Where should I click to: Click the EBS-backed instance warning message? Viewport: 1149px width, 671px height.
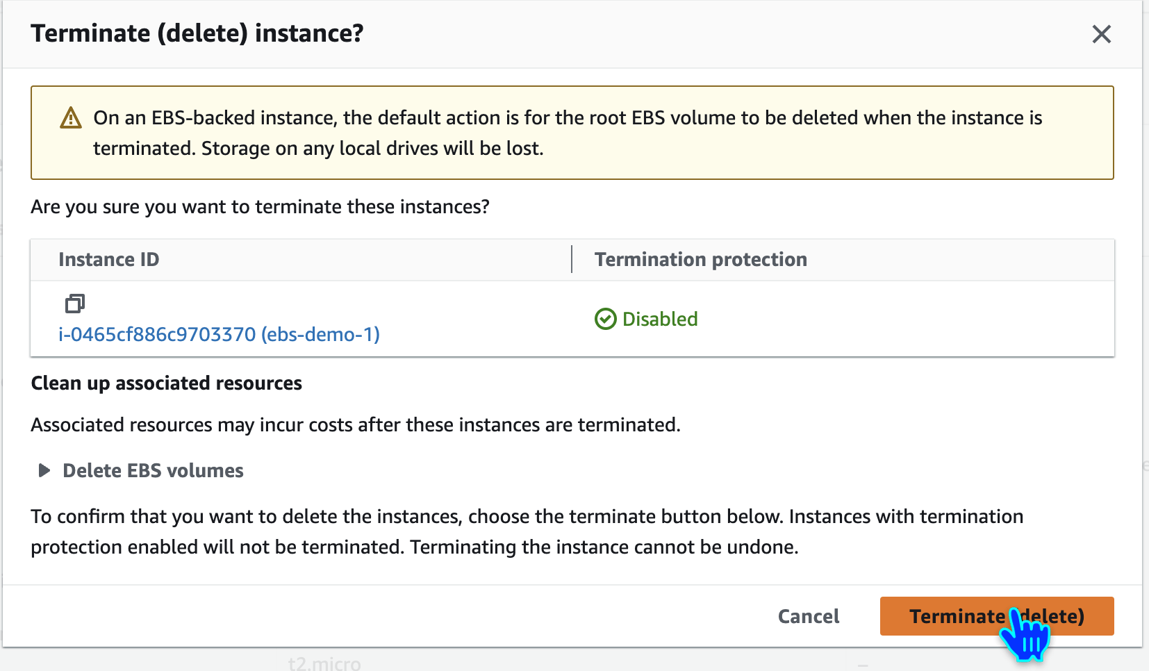pos(567,133)
